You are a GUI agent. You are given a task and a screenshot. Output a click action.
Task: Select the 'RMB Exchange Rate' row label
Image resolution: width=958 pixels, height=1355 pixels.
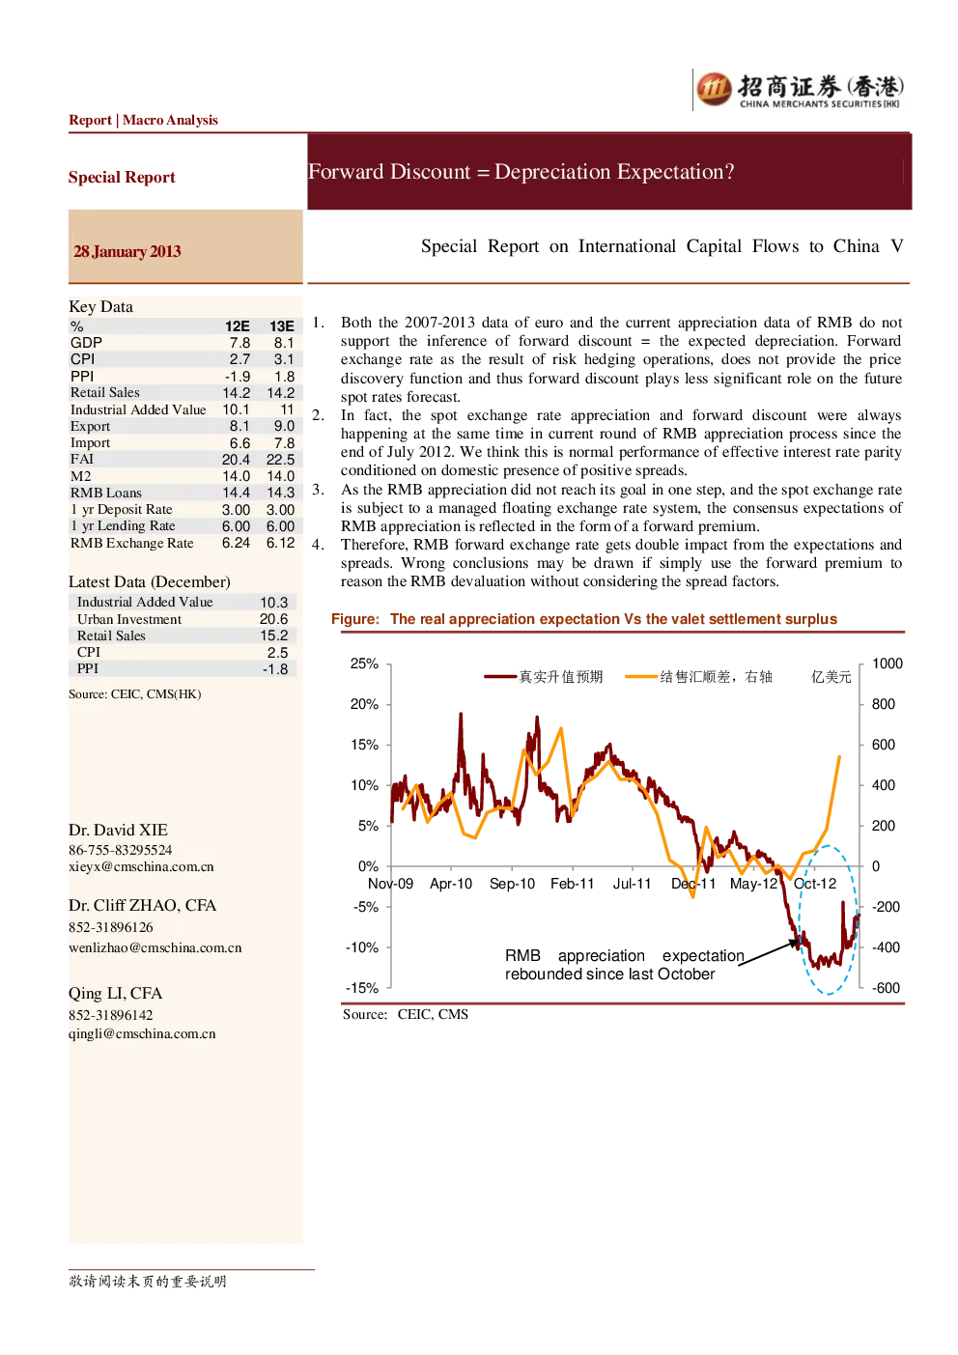point(132,544)
